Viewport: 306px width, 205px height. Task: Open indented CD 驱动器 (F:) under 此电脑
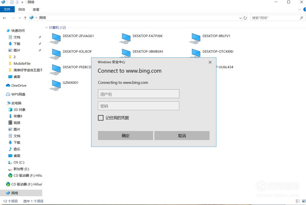(x=28, y=176)
